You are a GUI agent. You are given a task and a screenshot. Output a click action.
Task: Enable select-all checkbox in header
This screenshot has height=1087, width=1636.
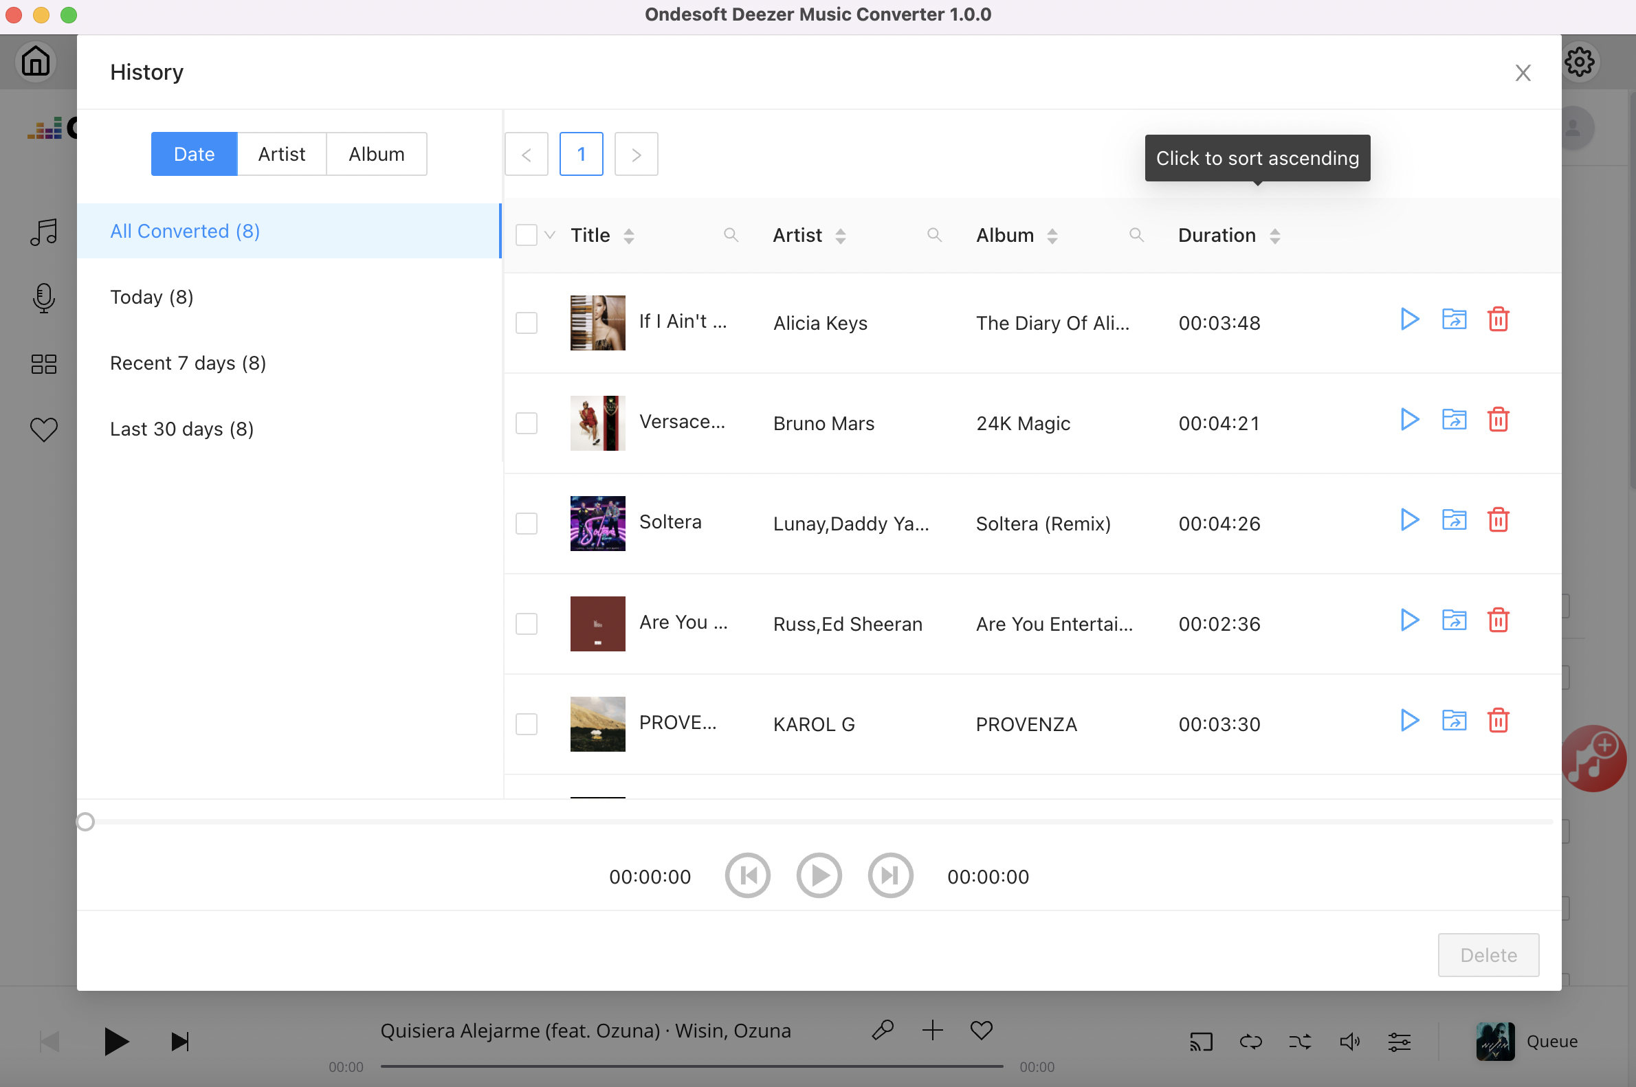[525, 234]
